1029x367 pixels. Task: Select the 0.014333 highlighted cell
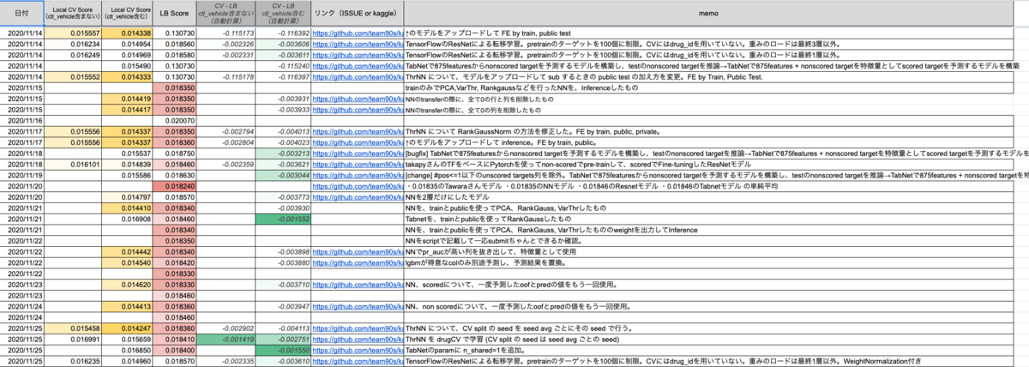click(125, 76)
